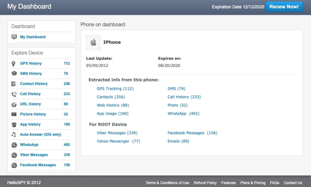Open Refund Policy footer link
Image resolution: width=311 pixels, height=187 pixels.
coord(205,183)
